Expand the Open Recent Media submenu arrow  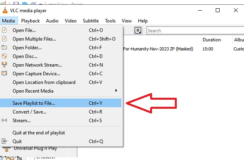point(116,91)
